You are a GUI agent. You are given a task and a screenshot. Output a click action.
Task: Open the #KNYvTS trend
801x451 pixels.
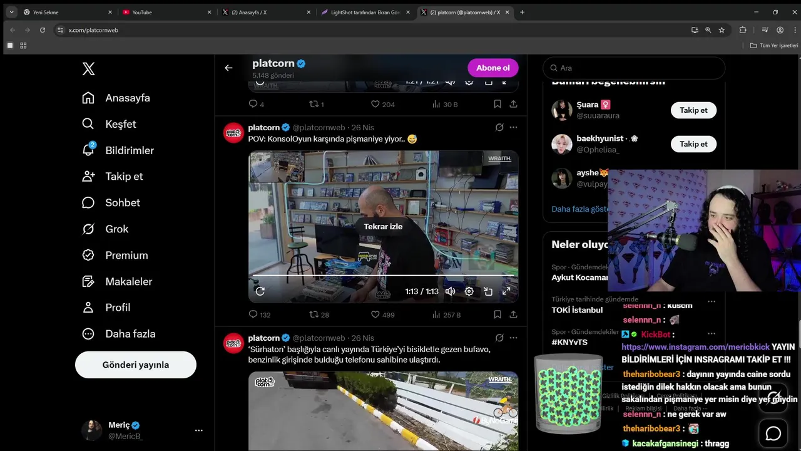click(569, 343)
